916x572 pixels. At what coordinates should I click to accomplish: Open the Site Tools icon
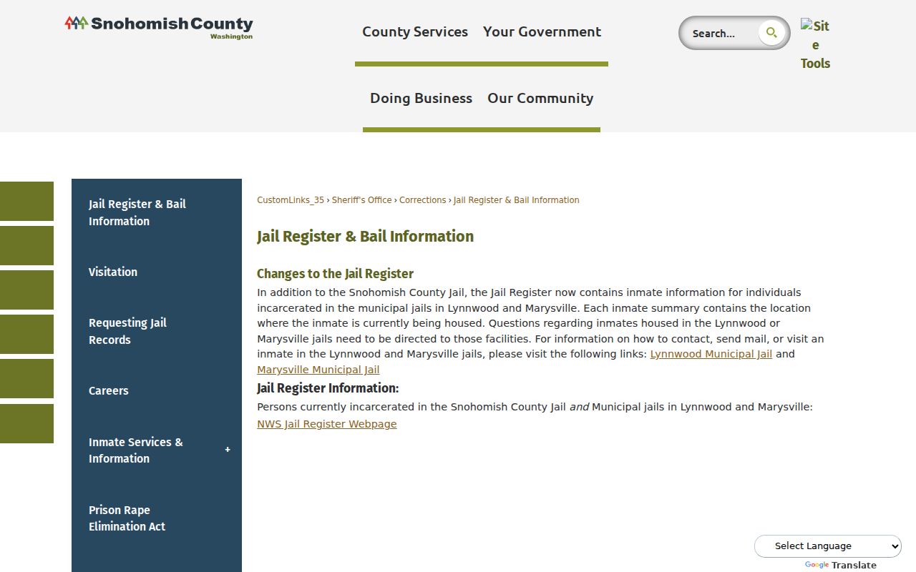[815, 44]
